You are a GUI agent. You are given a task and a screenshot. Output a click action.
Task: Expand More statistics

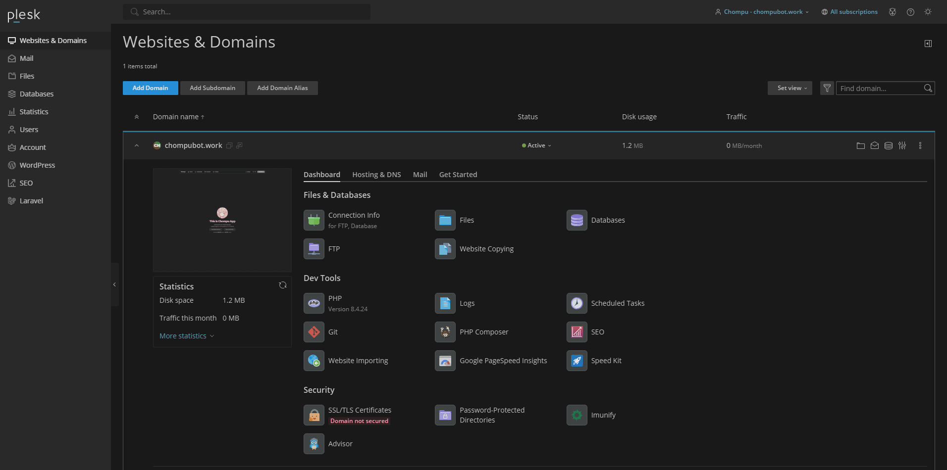[x=187, y=336]
